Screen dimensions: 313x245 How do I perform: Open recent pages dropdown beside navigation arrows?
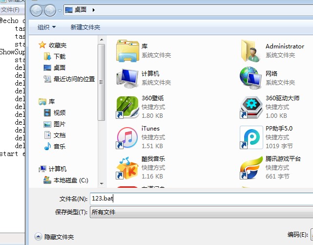tap(60, 10)
